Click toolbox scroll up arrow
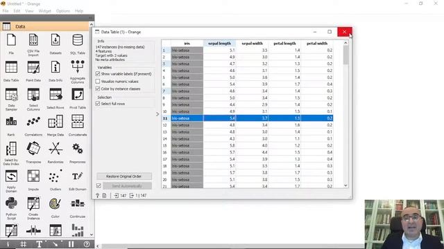Viewport: 444px width, 249px height. [92, 25]
